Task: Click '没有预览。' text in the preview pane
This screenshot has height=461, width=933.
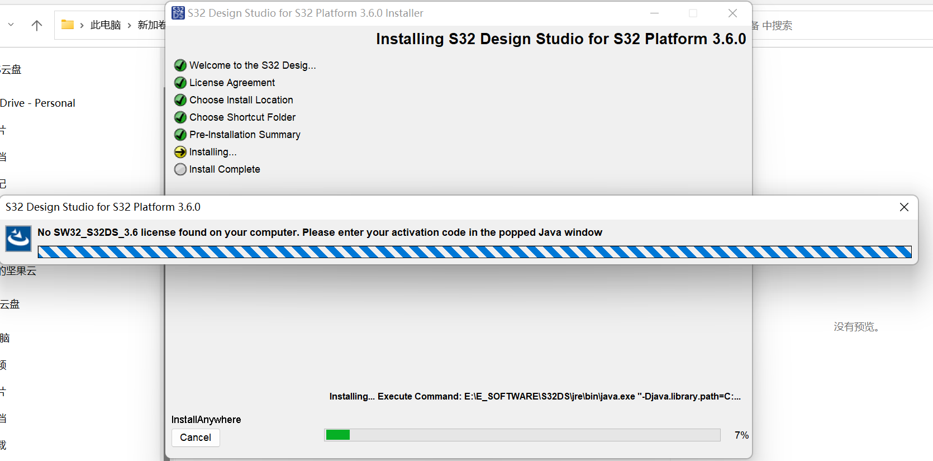Action: 858,327
